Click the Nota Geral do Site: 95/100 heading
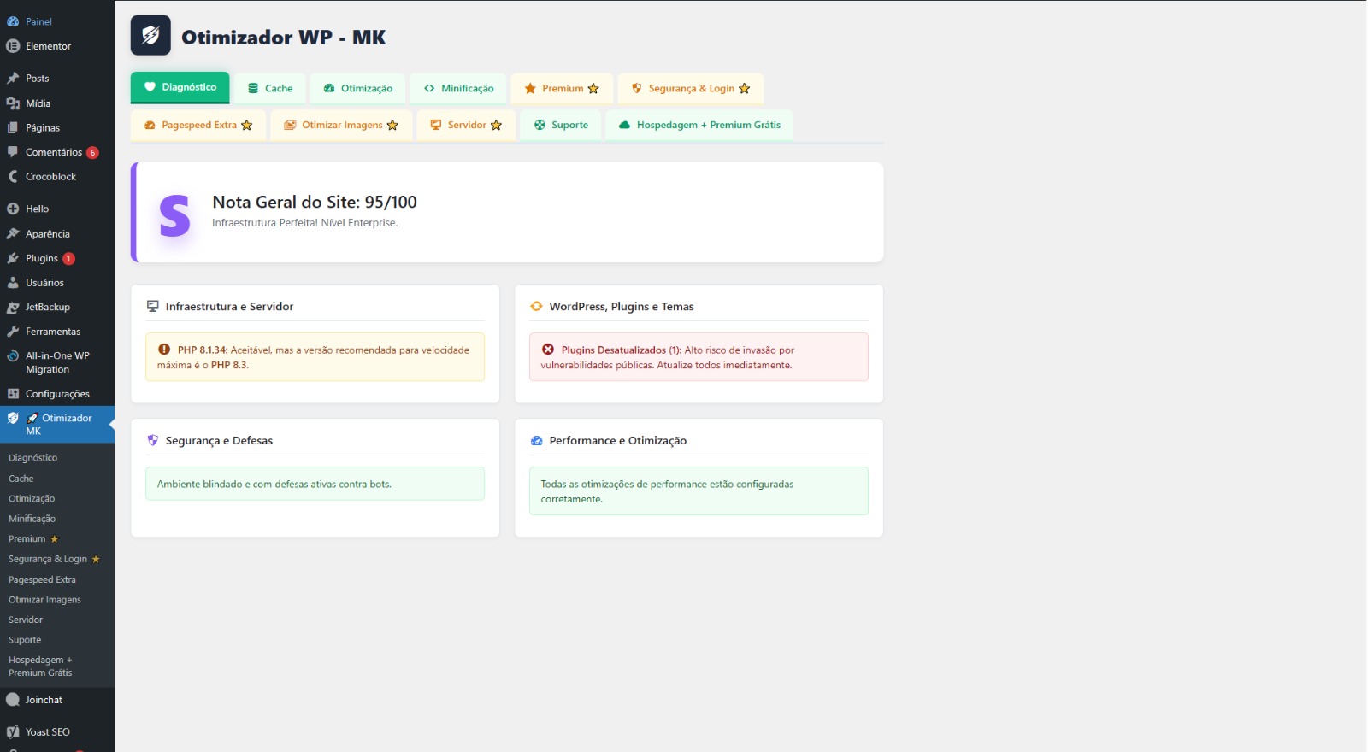 [x=315, y=202]
